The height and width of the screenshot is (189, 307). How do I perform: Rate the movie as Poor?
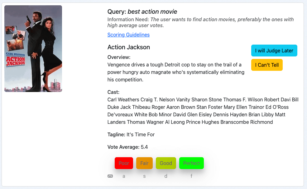pos(124,163)
